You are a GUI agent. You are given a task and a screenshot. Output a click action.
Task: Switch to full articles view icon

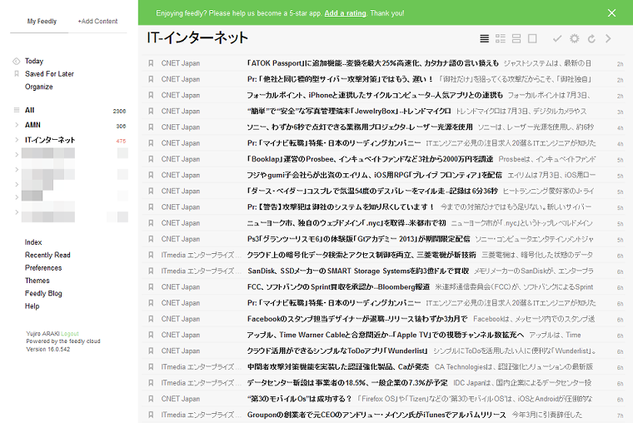tap(532, 39)
